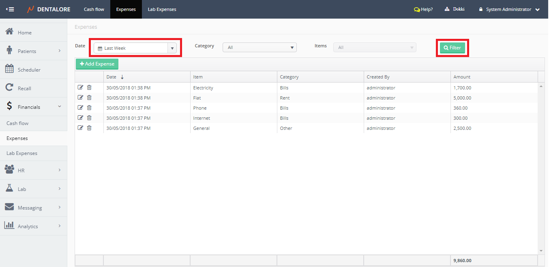Click edit icon for Internet expense
The image size is (549, 267).
click(80, 118)
